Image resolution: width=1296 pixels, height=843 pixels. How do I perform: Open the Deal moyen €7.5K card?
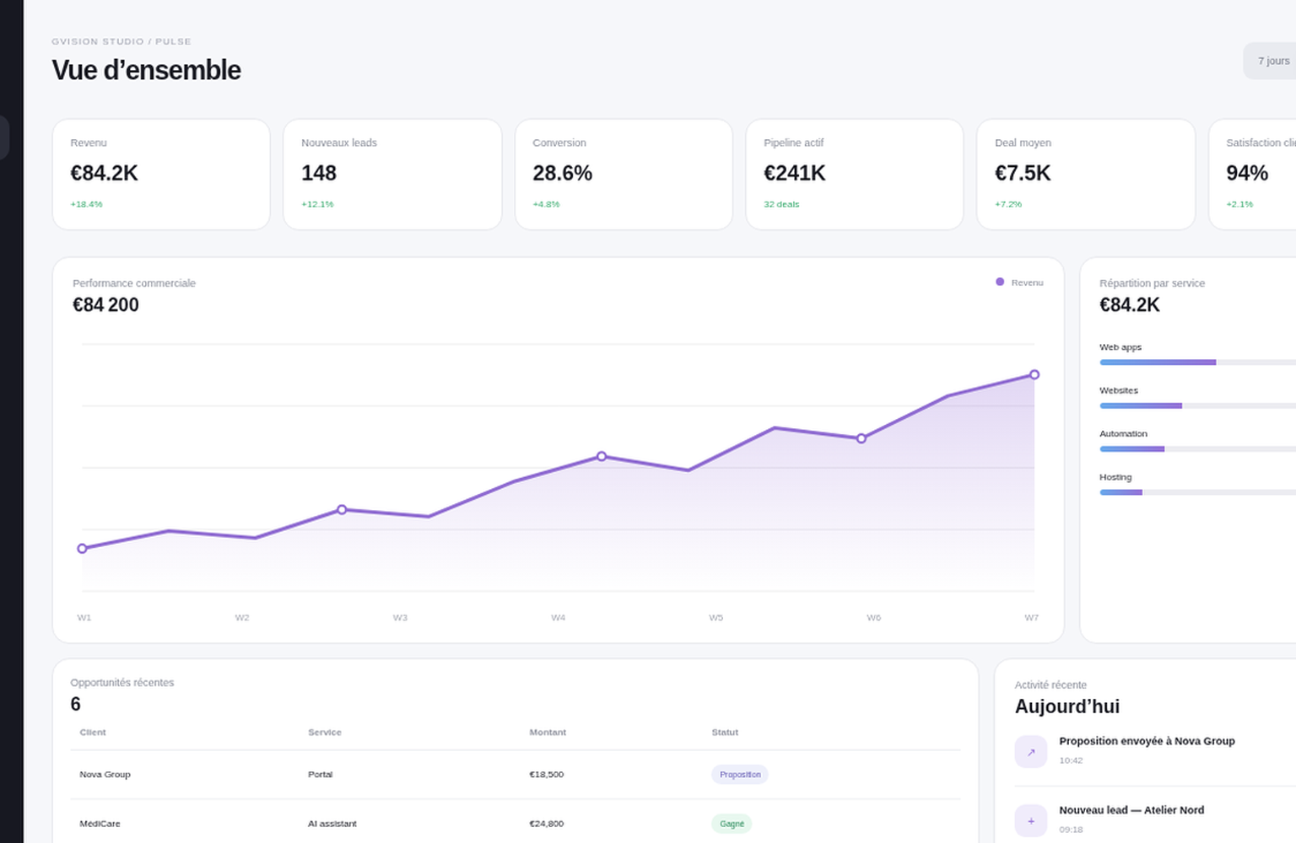click(x=1086, y=174)
